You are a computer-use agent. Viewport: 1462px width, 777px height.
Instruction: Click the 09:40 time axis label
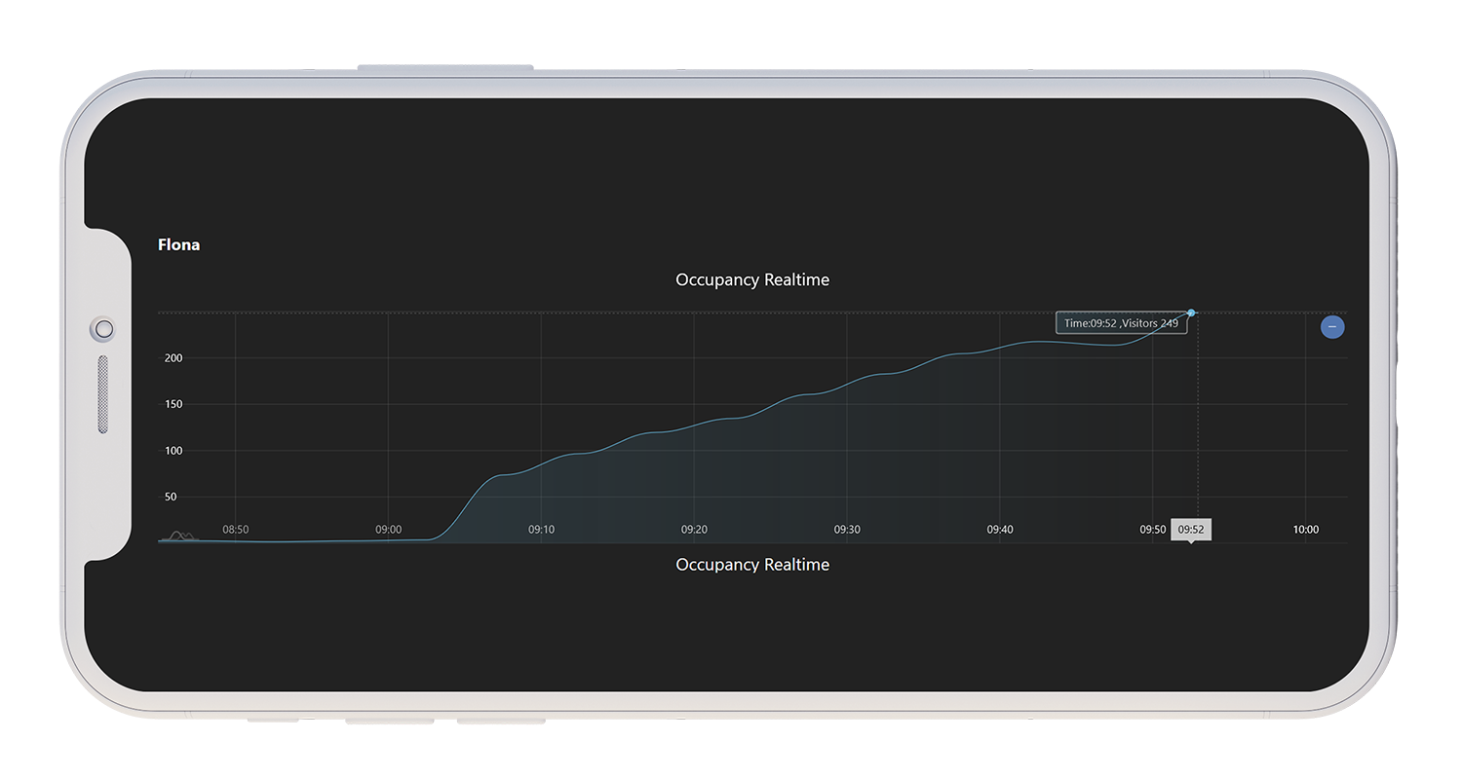tap(1000, 530)
